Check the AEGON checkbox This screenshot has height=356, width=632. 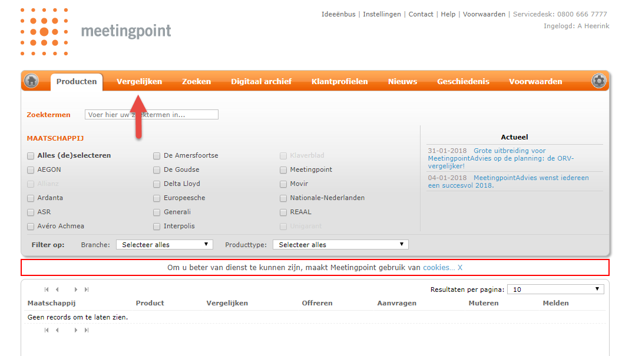31,170
